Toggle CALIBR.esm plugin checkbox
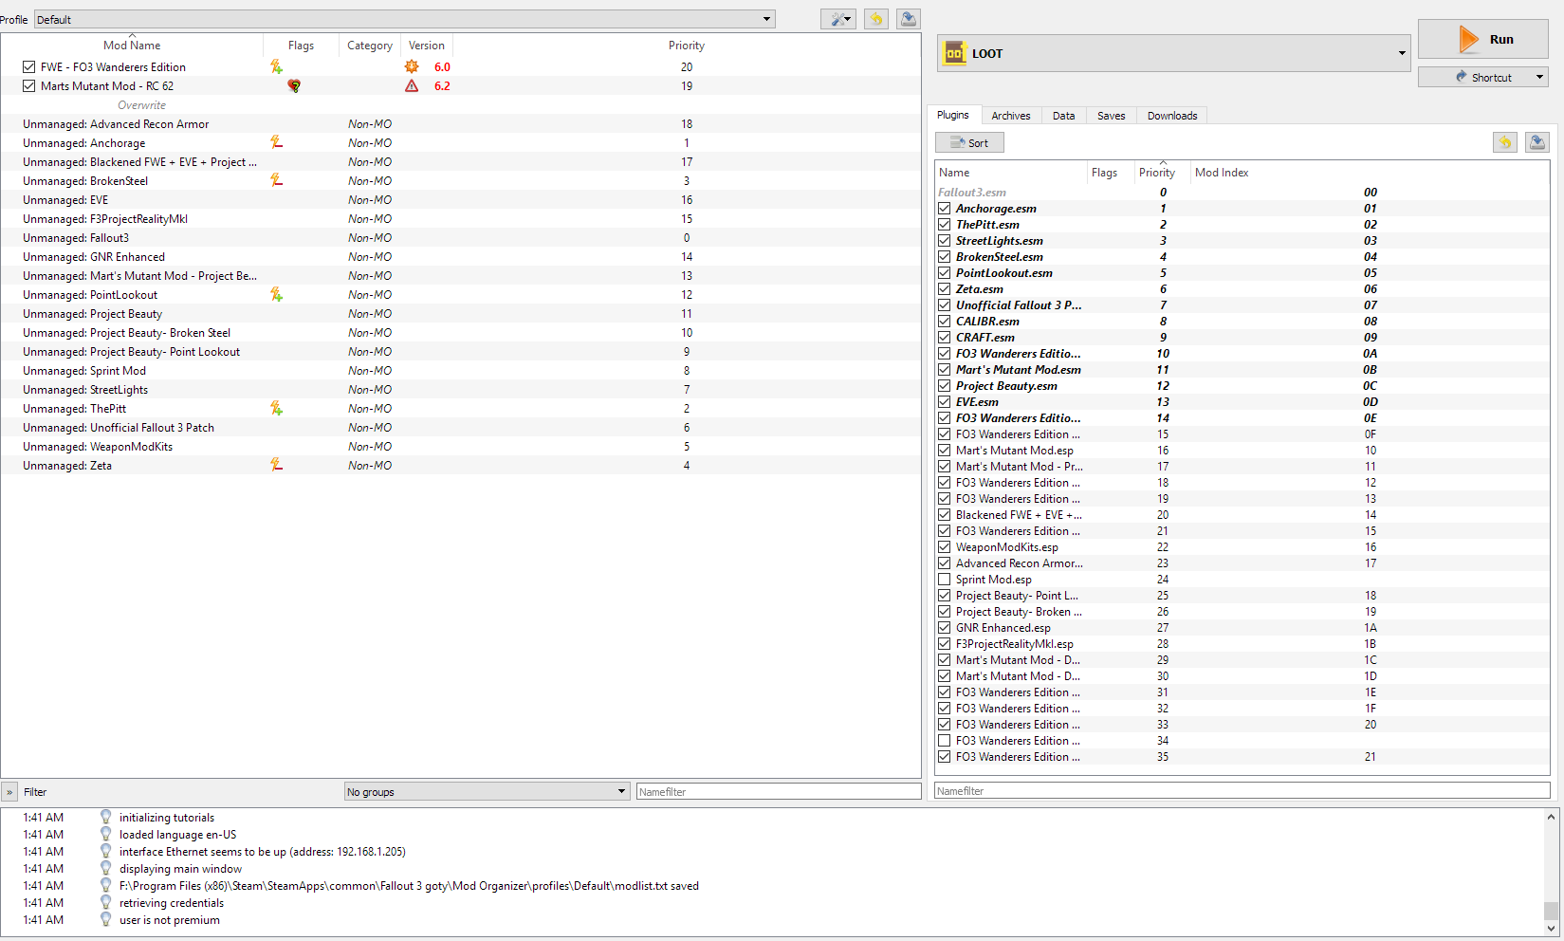The image size is (1564, 941). tap(944, 322)
